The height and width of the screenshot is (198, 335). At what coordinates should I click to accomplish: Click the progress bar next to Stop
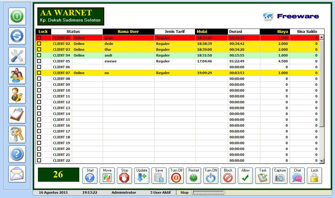click(x=207, y=192)
